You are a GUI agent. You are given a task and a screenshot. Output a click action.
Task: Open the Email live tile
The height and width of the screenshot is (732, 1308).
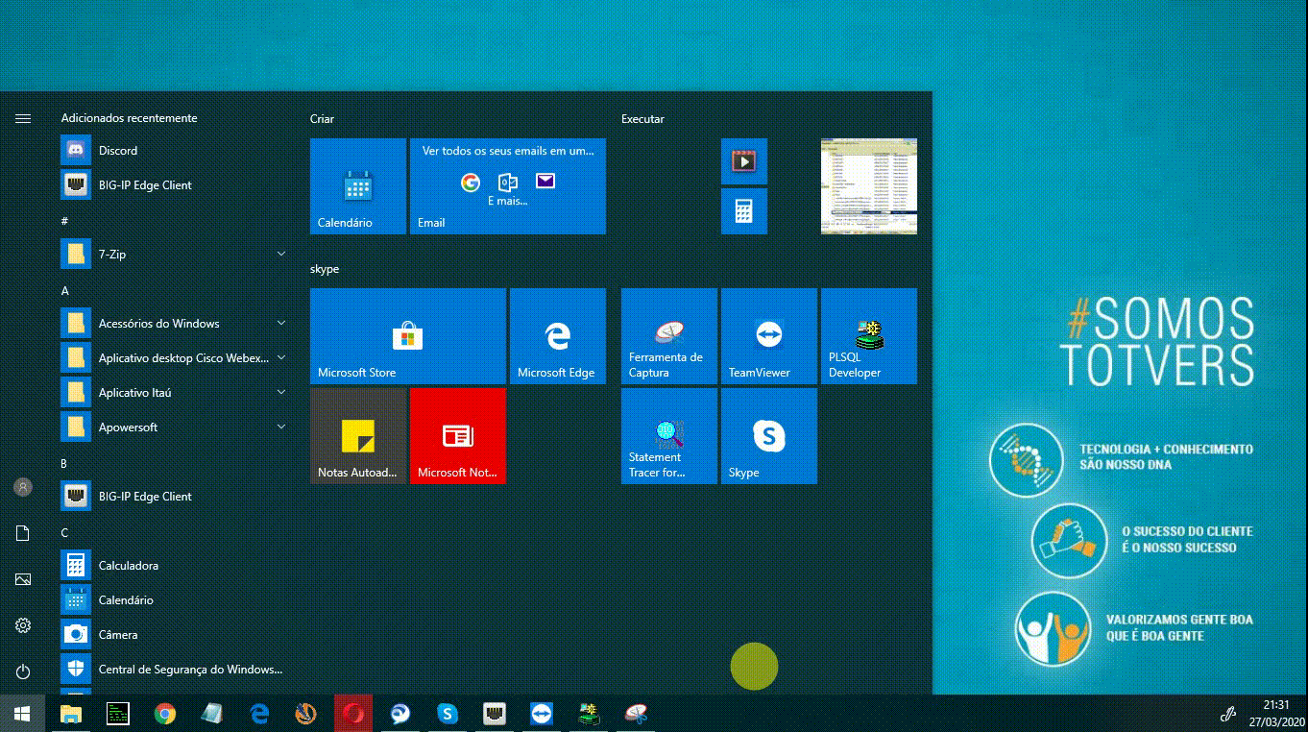[508, 186]
